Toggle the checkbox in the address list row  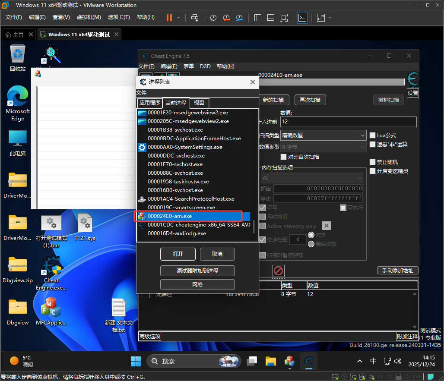(146, 296)
